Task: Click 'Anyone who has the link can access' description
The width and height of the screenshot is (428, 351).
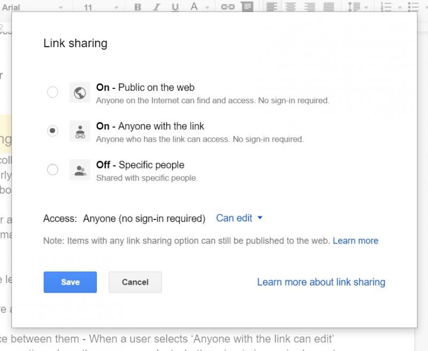Action: tap(200, 139)
